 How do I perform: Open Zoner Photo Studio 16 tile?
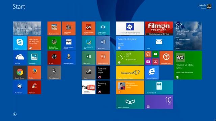(x=103, y=28)
